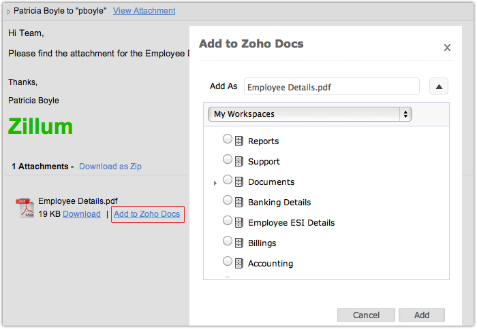Click the PDF attachment file icon
Viewport: 477px width, 329px height.
(25, 208)
